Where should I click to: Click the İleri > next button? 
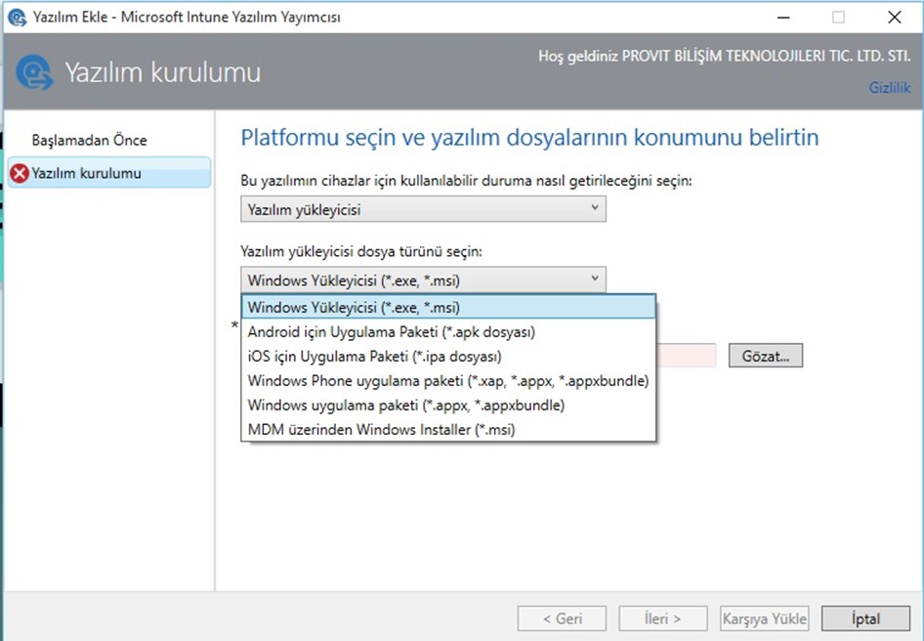tap(663, 619)
